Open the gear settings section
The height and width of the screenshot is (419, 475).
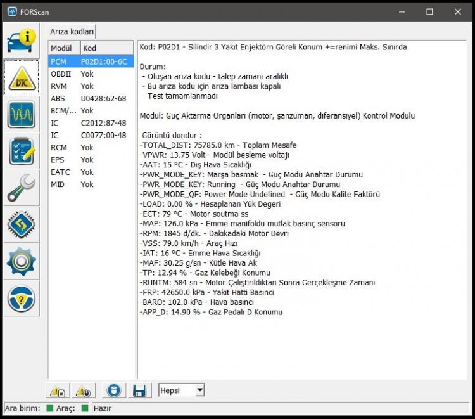tap(21, 261)
